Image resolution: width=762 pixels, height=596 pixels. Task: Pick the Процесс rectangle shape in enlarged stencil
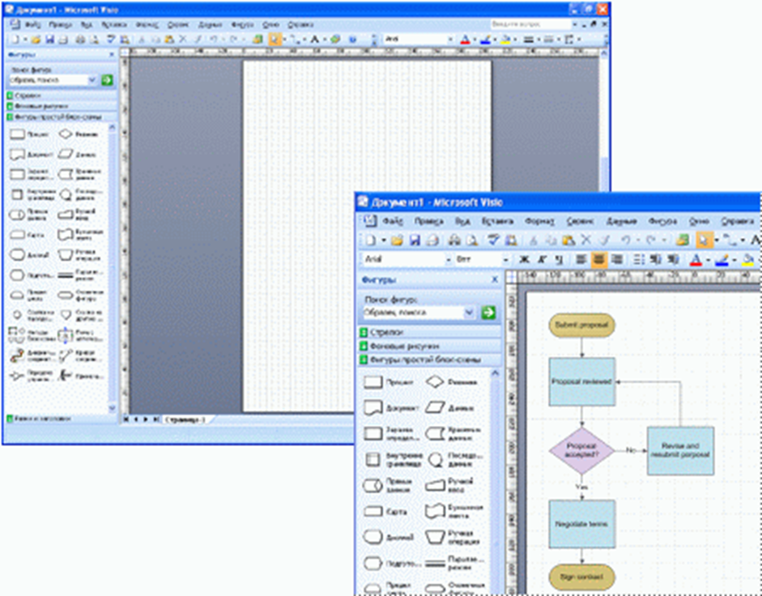(373, 382)
